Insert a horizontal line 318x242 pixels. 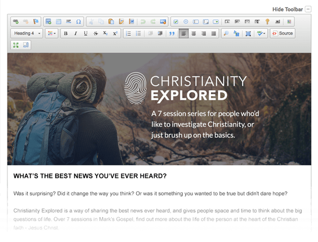click(x=69, y=21)
